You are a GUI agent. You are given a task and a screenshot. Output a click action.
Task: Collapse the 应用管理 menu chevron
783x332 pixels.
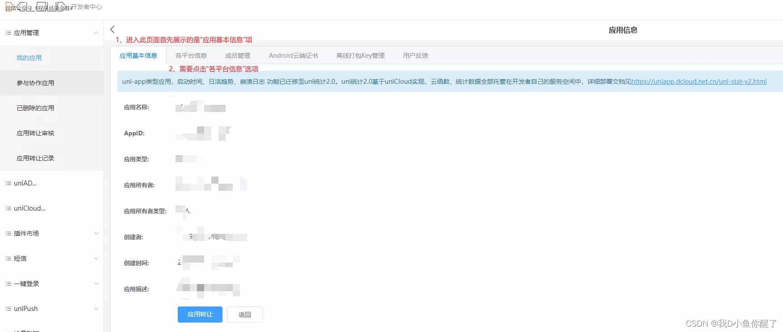click(96, 33)
